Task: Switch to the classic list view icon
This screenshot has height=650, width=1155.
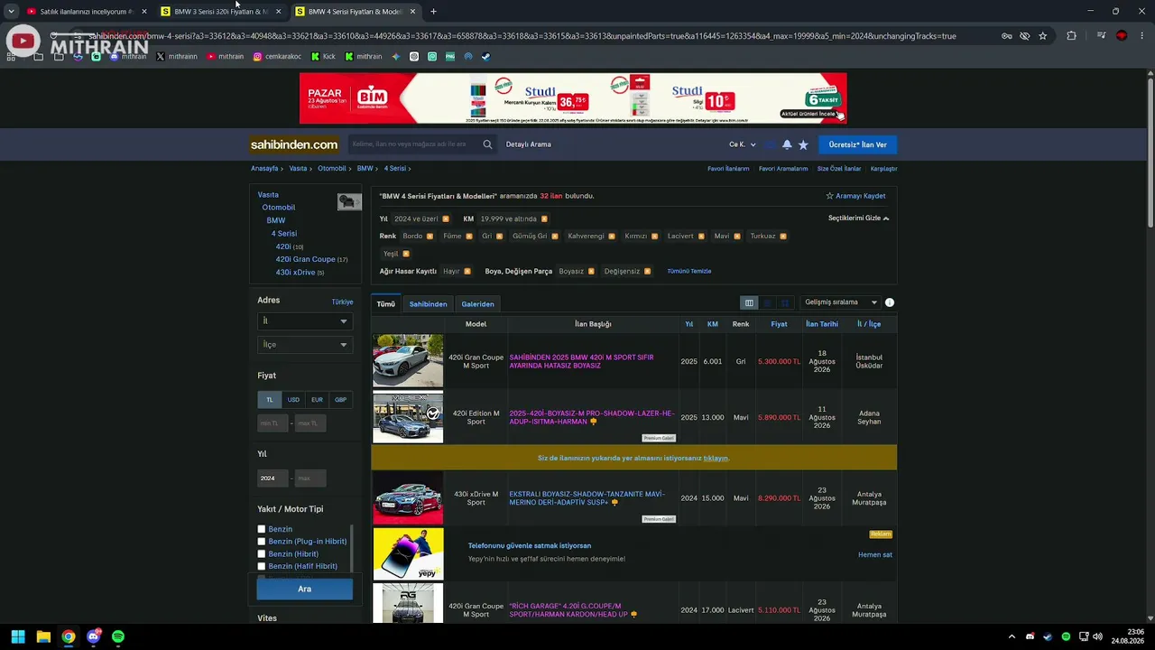Action: tap(749, 303)
